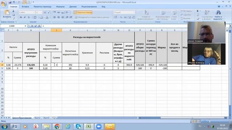Toggle italic (К) formatting
The width and height of the screenshot is (232, 130).
(25, 17)
